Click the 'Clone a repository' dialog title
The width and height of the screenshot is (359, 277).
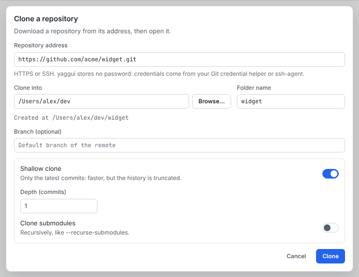coord(46,19)
